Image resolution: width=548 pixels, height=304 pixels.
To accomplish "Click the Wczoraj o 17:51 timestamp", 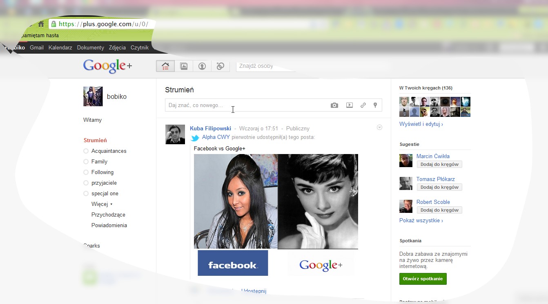I will [258, 128].
